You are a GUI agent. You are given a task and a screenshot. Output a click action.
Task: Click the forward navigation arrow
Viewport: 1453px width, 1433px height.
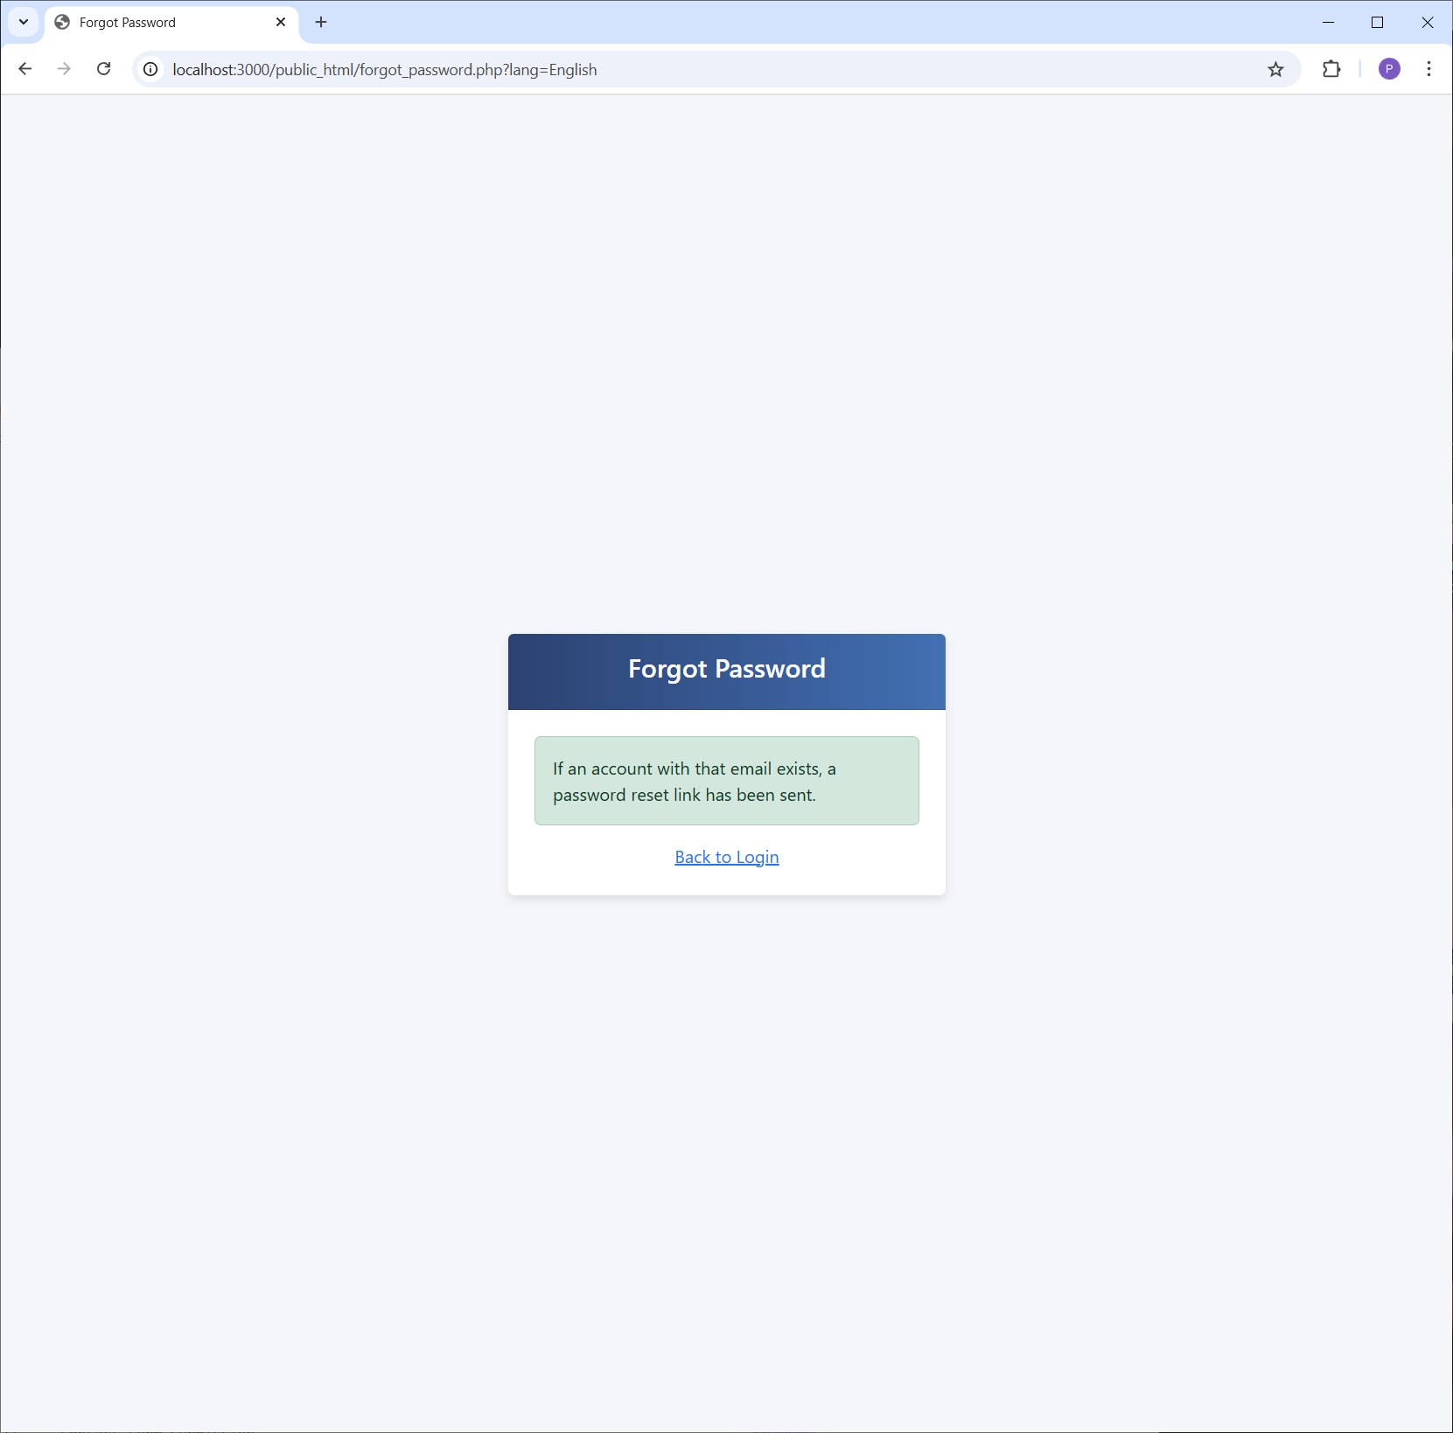[x=64, y=69]
